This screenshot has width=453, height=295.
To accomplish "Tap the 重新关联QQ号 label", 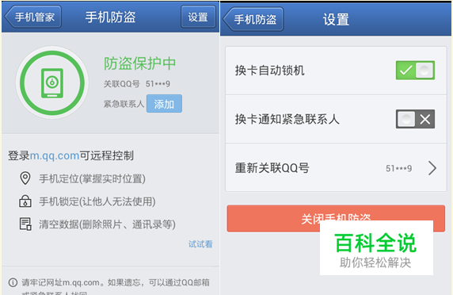I will pos(272,168).
